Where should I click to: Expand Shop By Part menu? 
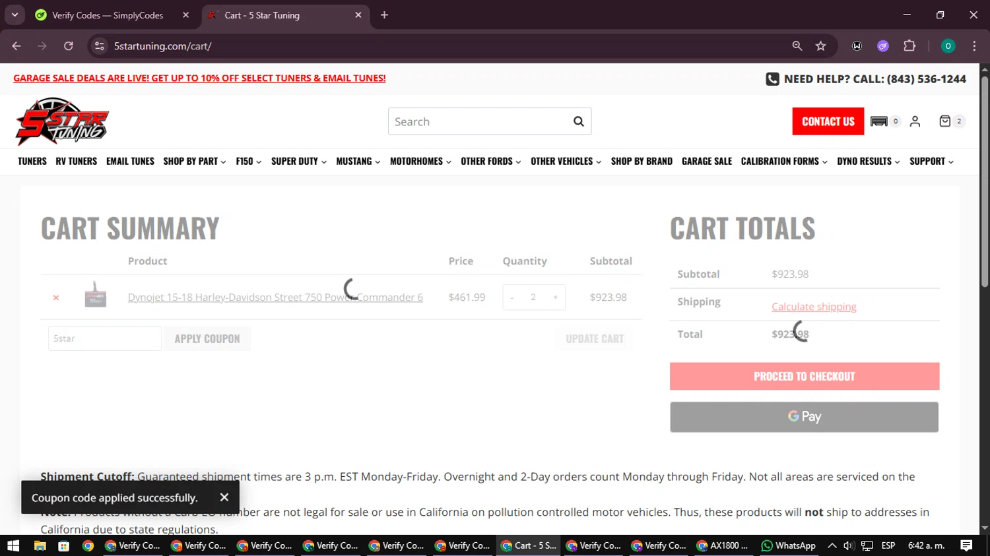coord(195,161)
